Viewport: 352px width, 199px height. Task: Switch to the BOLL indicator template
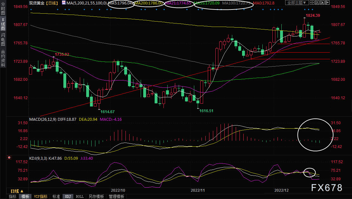click(80, 196)
